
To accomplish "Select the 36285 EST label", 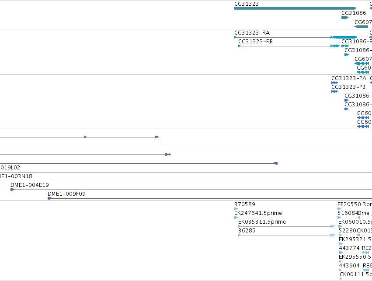I will (x=247, y=231).
